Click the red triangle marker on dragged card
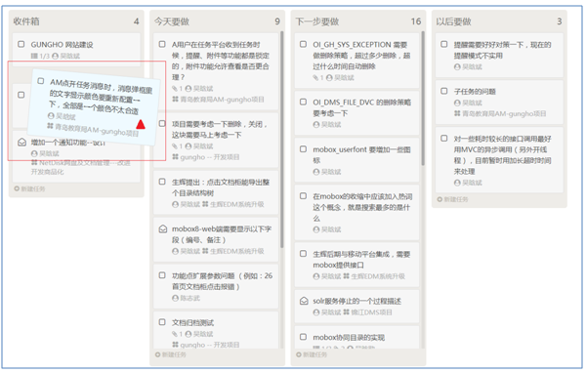The width and height of the screenshot is (586, 373). click(x=141, y=124)
